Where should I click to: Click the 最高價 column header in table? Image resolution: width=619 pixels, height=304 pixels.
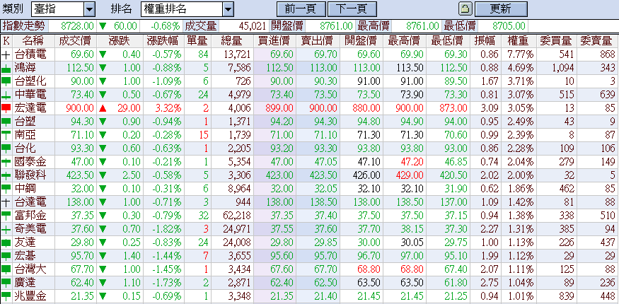(x=404, y=40)
